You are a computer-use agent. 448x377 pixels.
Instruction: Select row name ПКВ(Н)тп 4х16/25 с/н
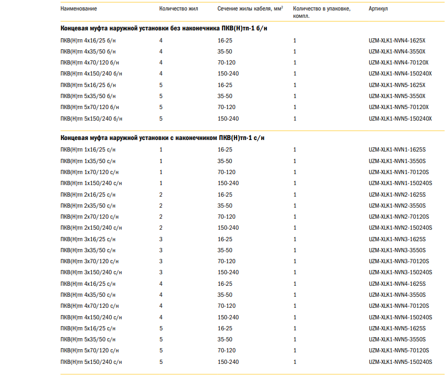tap(88, 284)
